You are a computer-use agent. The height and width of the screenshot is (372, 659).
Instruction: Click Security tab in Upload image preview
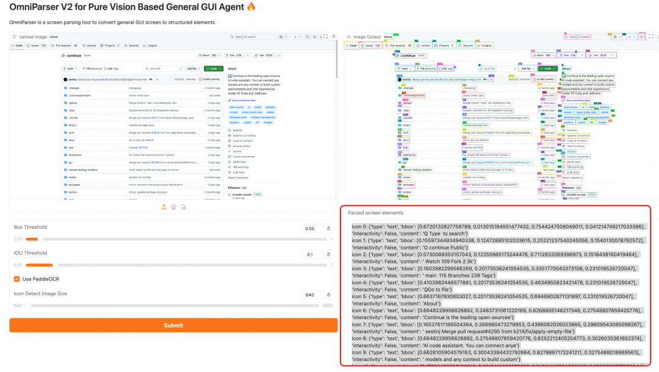click(132, 45)
